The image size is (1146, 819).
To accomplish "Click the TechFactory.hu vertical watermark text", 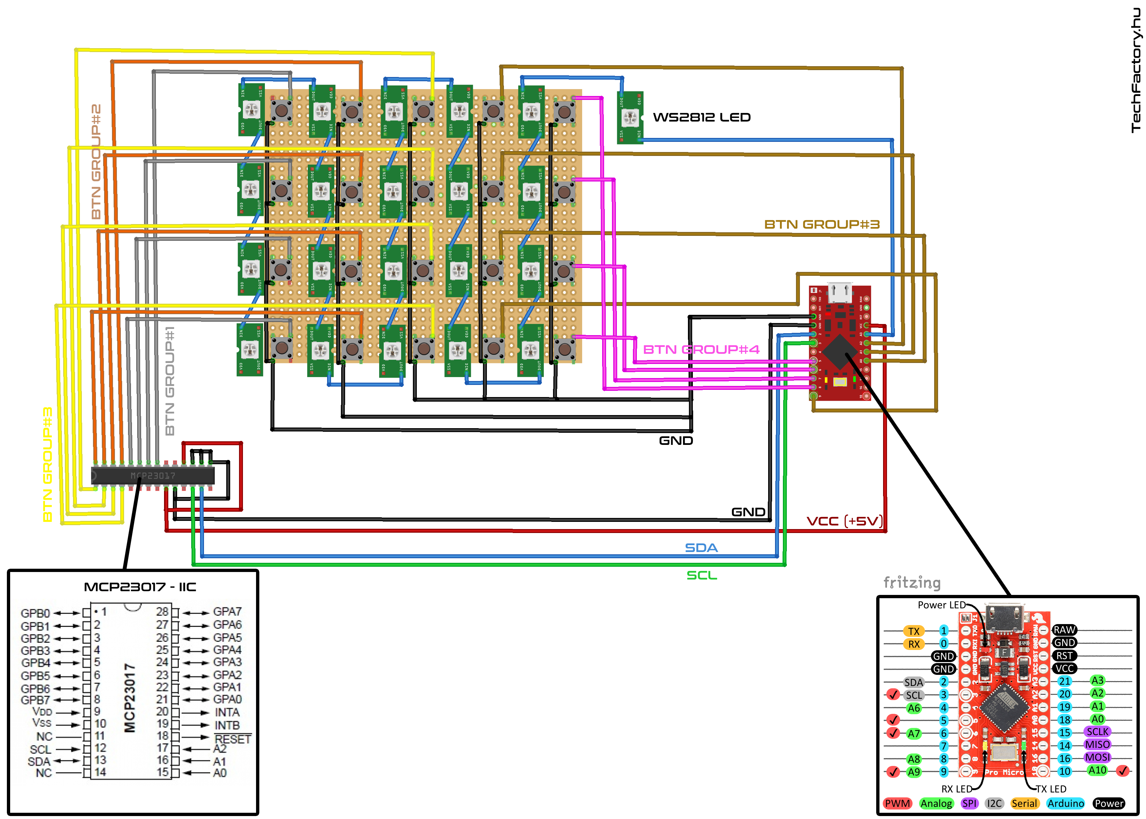I will [1136, 71].
